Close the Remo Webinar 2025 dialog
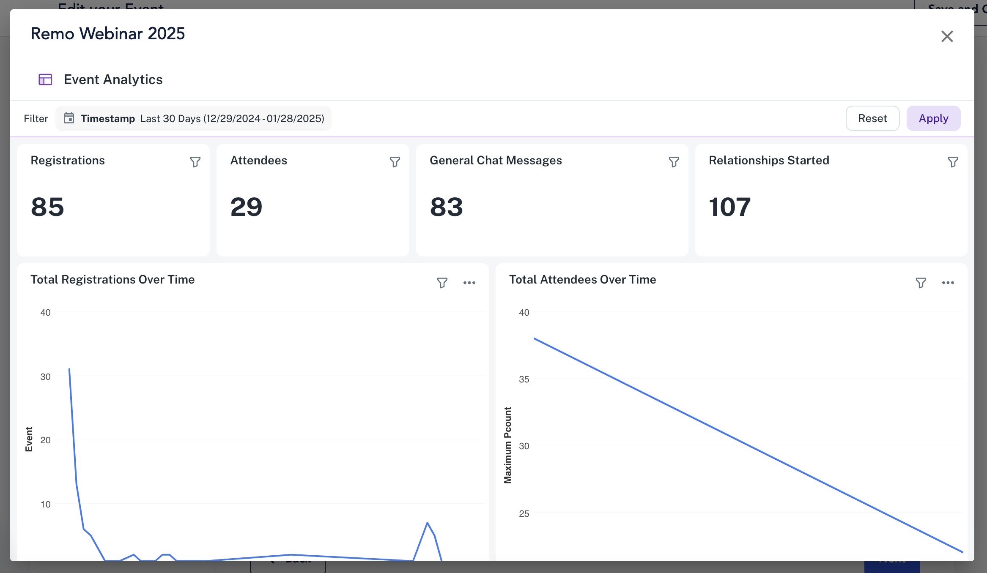The width and height of the screenshot is (987, 573). (947, 36)
